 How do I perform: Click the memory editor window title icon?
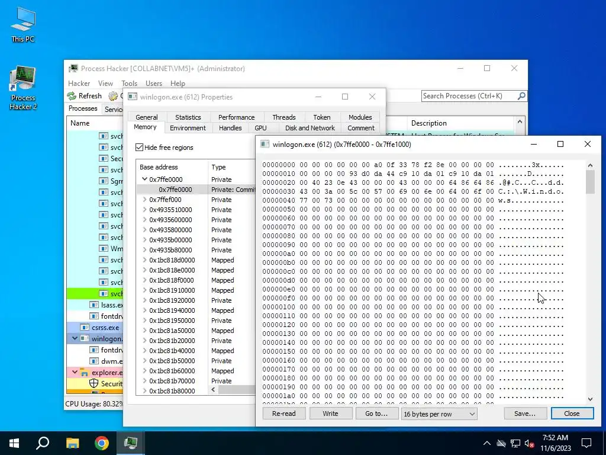point(265,145)
